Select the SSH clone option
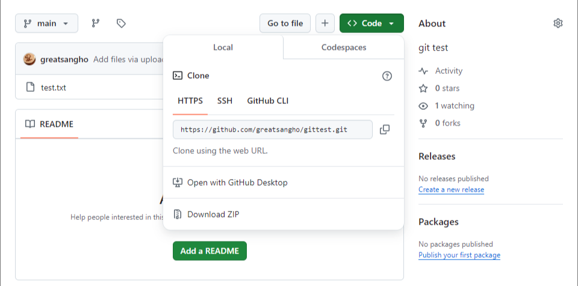 (x=225, y=101)
